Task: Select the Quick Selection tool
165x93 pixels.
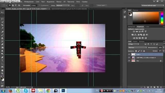Action: (x=2, y=22)
